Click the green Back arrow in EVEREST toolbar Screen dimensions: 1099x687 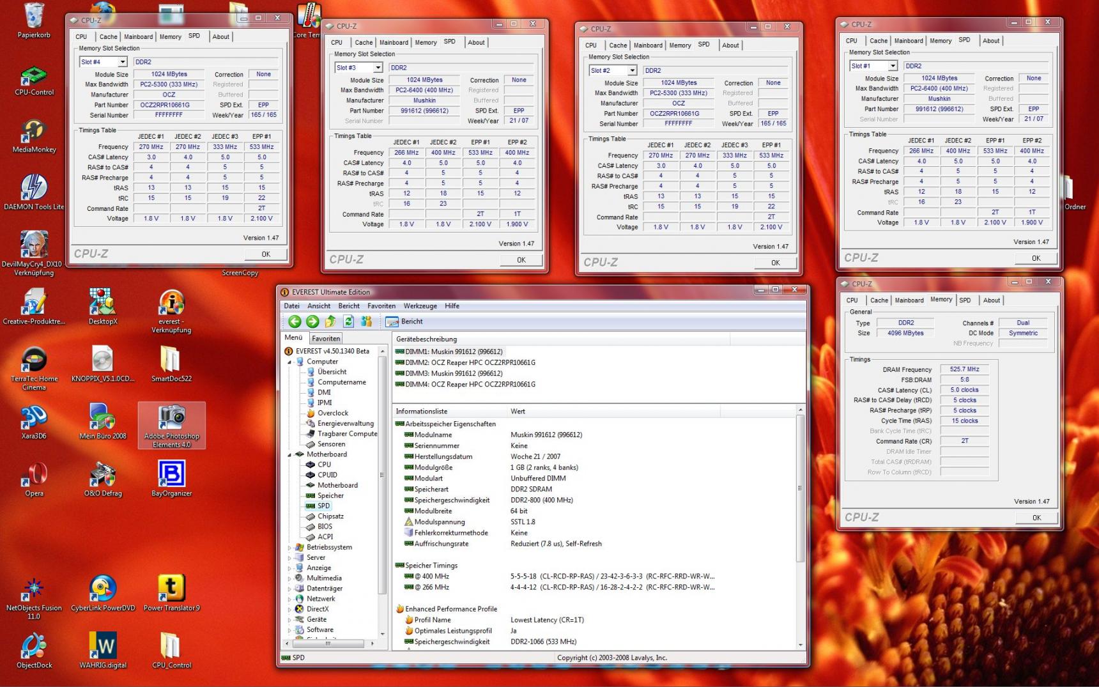(295, 321)
